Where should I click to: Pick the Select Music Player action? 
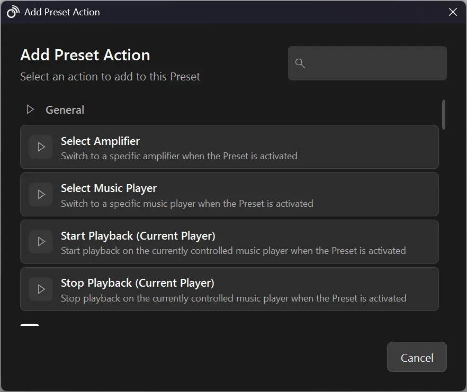click(x=229, y=194)
